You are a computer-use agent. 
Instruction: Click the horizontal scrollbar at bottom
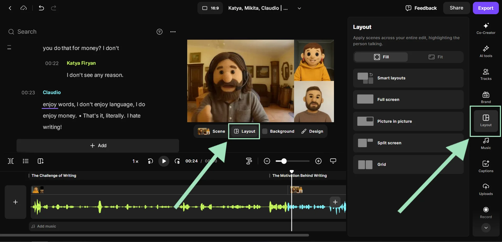click(154, 235)
